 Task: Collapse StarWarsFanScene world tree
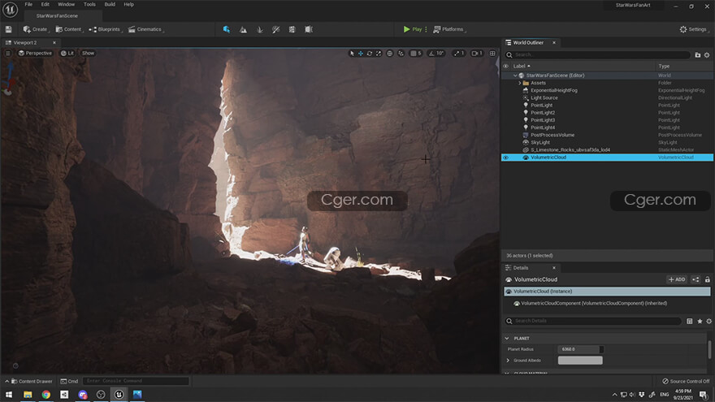[x=515, y=76]
